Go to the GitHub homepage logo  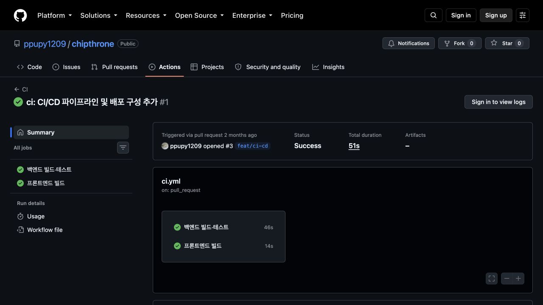(20, 15)
